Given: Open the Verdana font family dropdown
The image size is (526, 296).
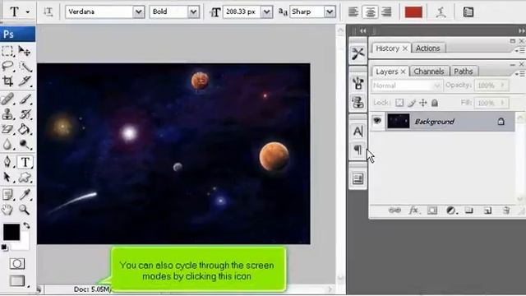Looking at the screenshot, I should (138, 12).
